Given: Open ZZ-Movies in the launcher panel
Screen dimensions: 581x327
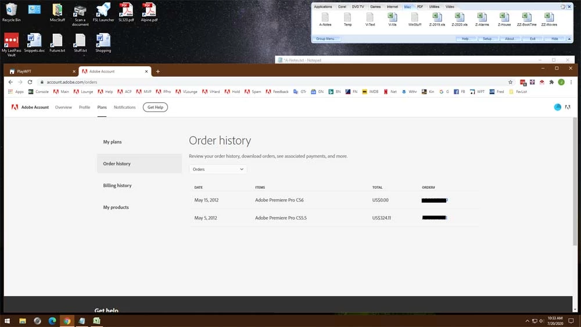Looking at the screenshot, I should click(549, 19).
